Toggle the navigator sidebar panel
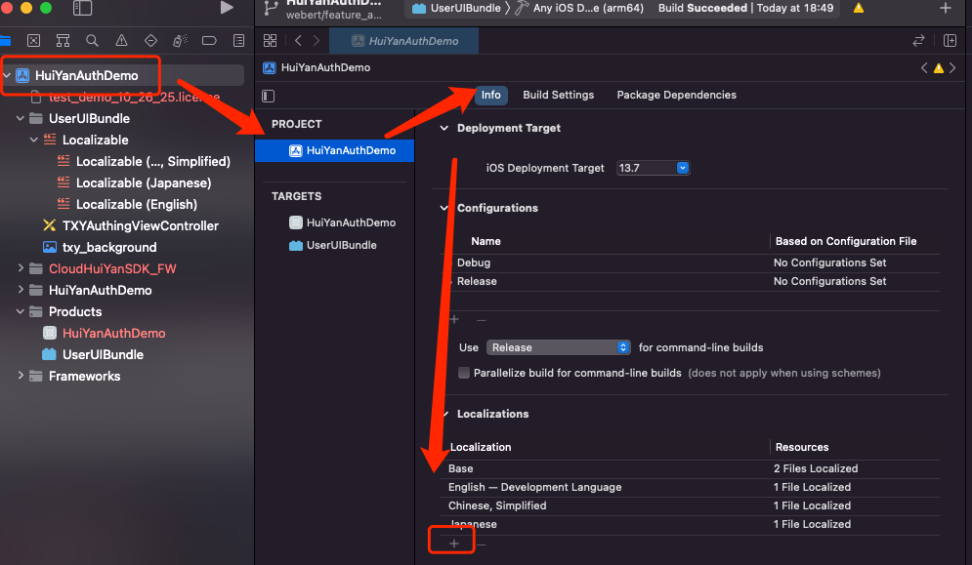 point(82,8)
